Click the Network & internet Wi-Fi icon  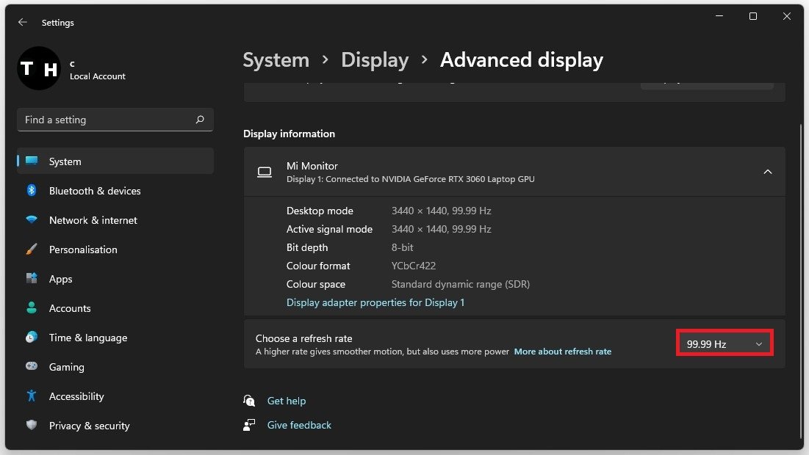pyautogui.click(x=32, y=220)
